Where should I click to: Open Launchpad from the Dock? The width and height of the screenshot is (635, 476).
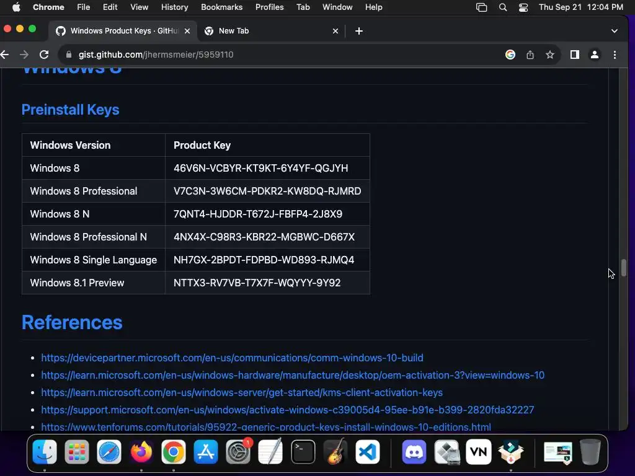(76, 452)
